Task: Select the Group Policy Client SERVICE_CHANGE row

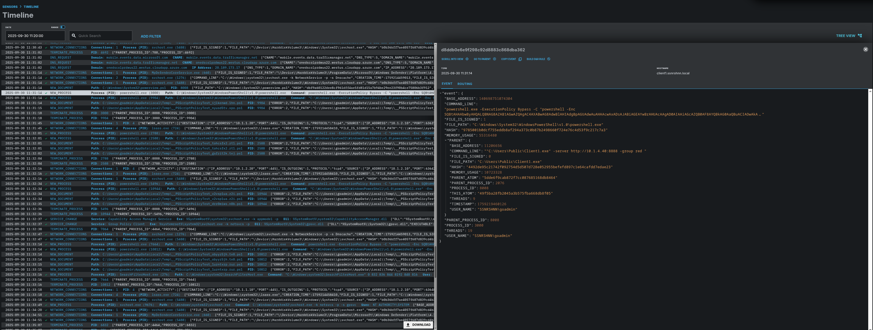Action: pyautogui.click(x=217, y=224)
